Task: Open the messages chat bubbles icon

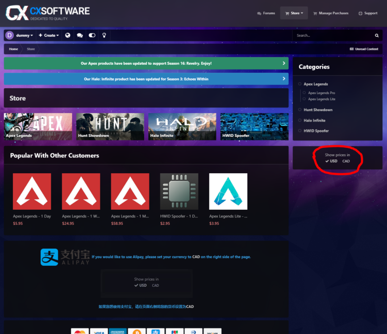Action: pyautogui.click(x=80, y=35)
